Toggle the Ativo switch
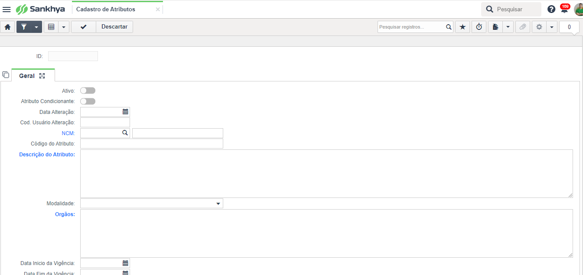 click(88, 91)
